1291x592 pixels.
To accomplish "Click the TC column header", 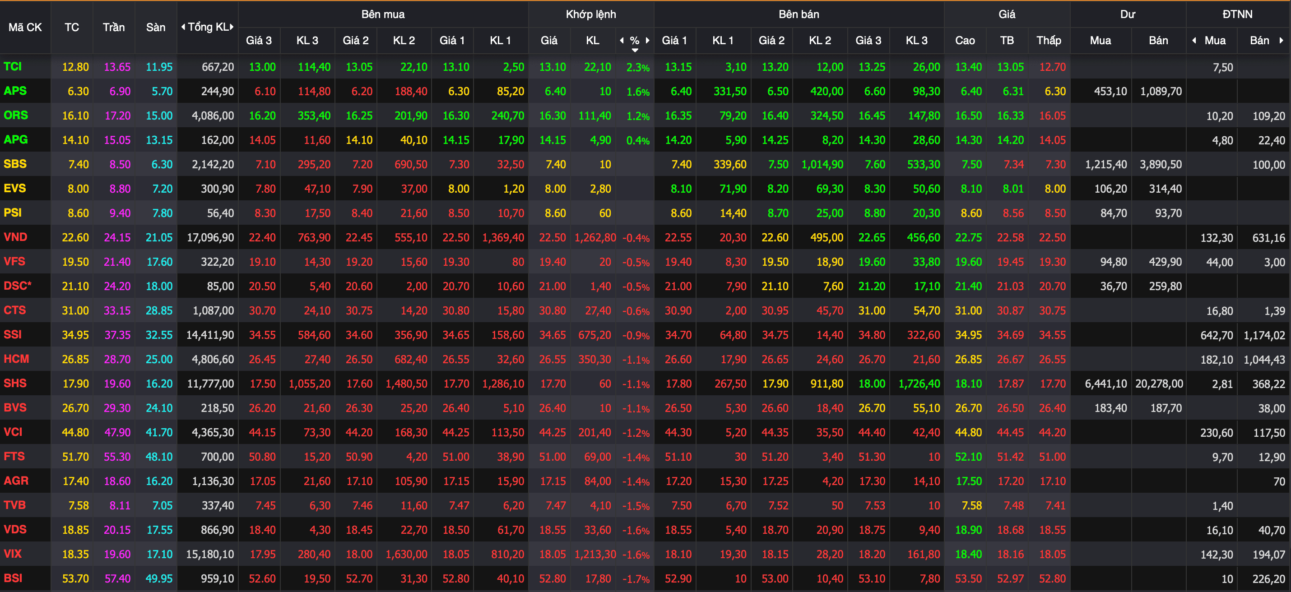I will [72, 28].
